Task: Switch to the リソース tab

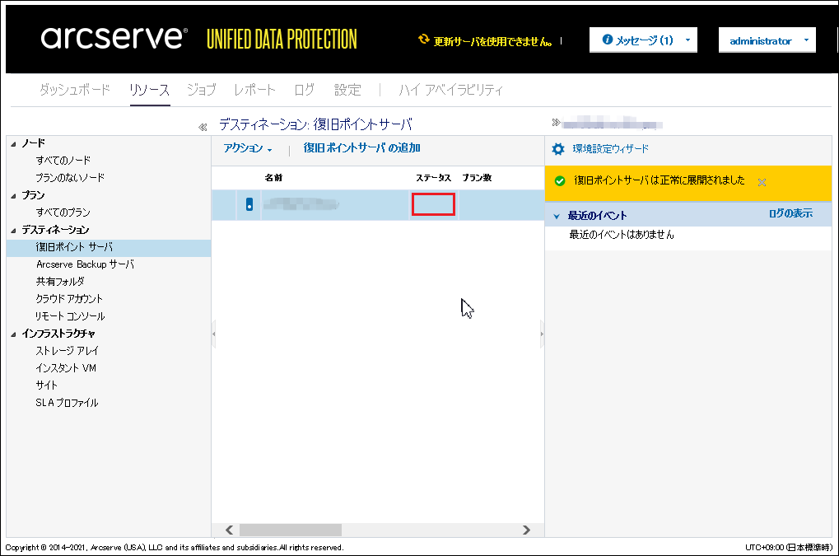Action: [149, 89]
